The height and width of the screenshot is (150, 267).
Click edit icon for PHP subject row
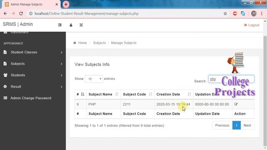tap(236, 104)
